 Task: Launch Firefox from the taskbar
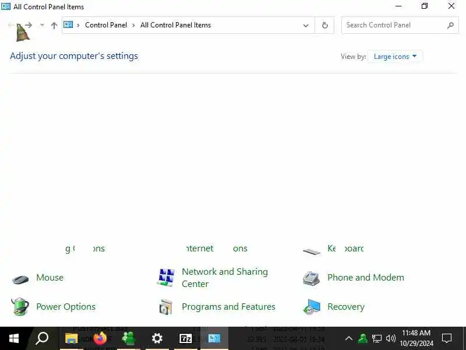point(100,338)
